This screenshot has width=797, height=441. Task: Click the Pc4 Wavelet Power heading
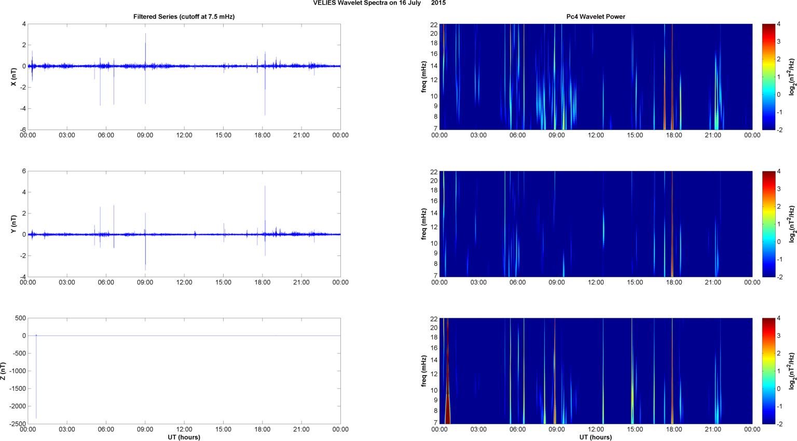[x=595, y=17]
